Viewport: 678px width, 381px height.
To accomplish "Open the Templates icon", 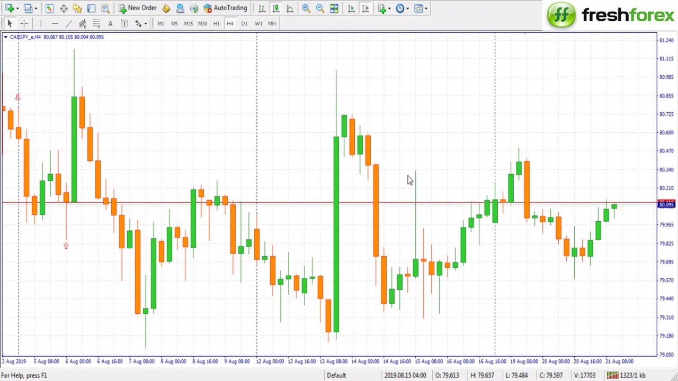I will (x=418, y=8).
